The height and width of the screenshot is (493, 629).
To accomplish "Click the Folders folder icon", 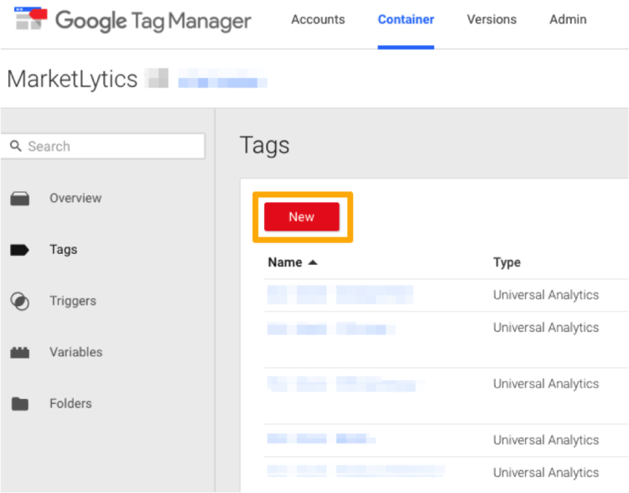I will coord(19,403).
